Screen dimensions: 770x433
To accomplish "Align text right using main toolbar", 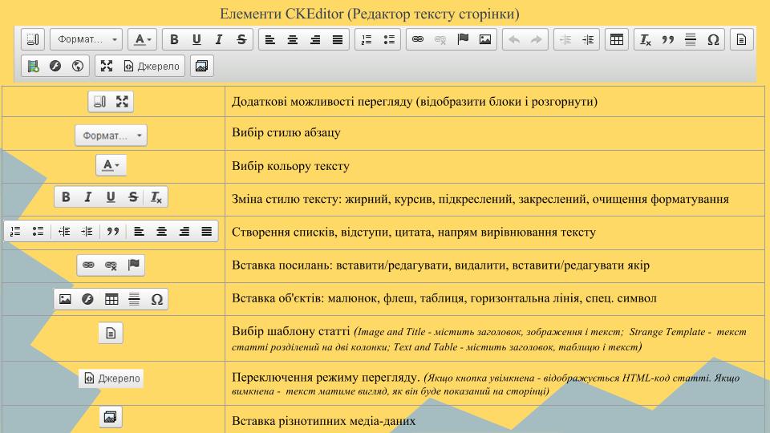I will point(314,39).
